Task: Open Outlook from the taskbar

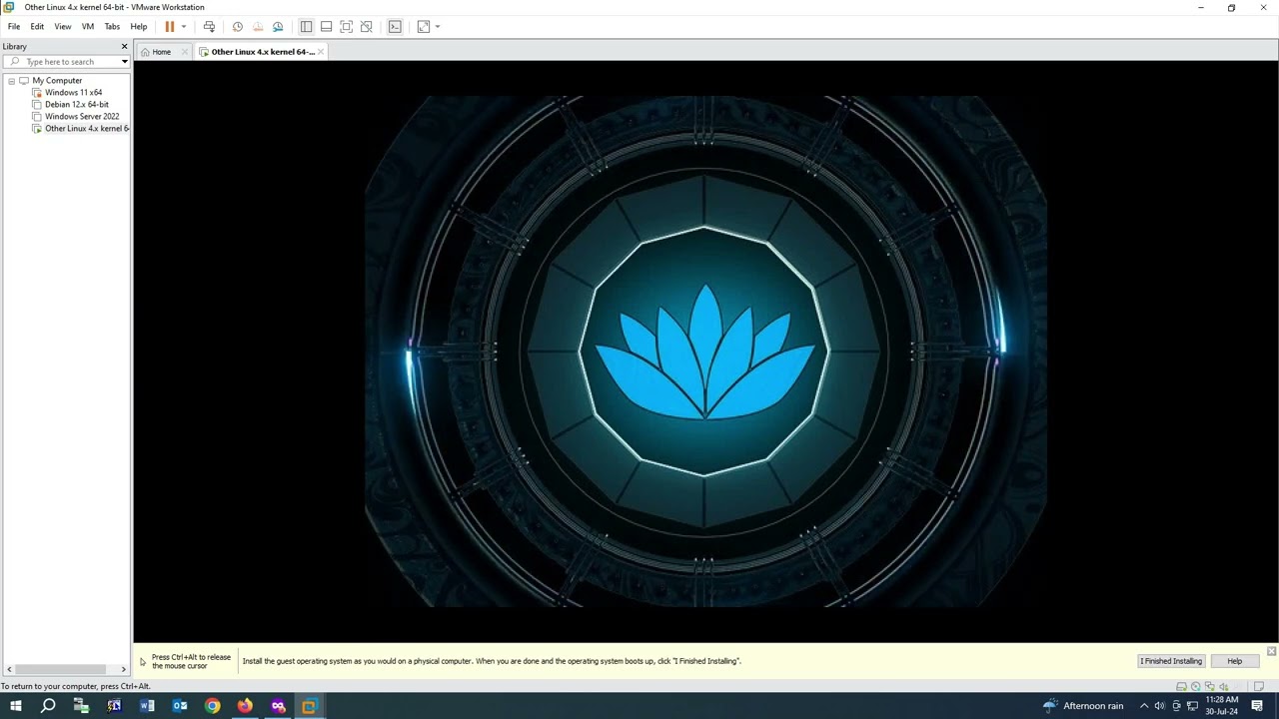Action: click(180, 706)
